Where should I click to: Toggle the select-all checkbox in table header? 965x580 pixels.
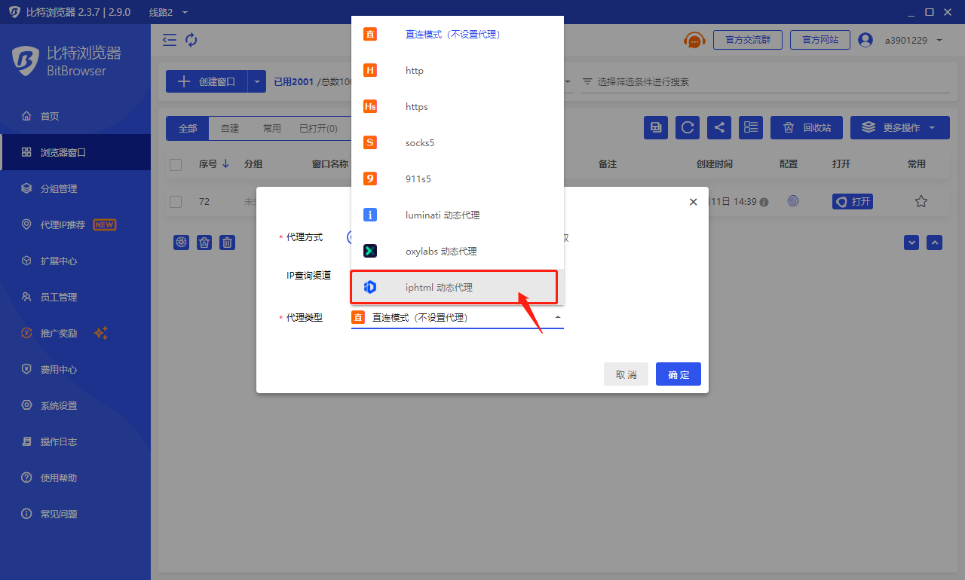[176, 164]
